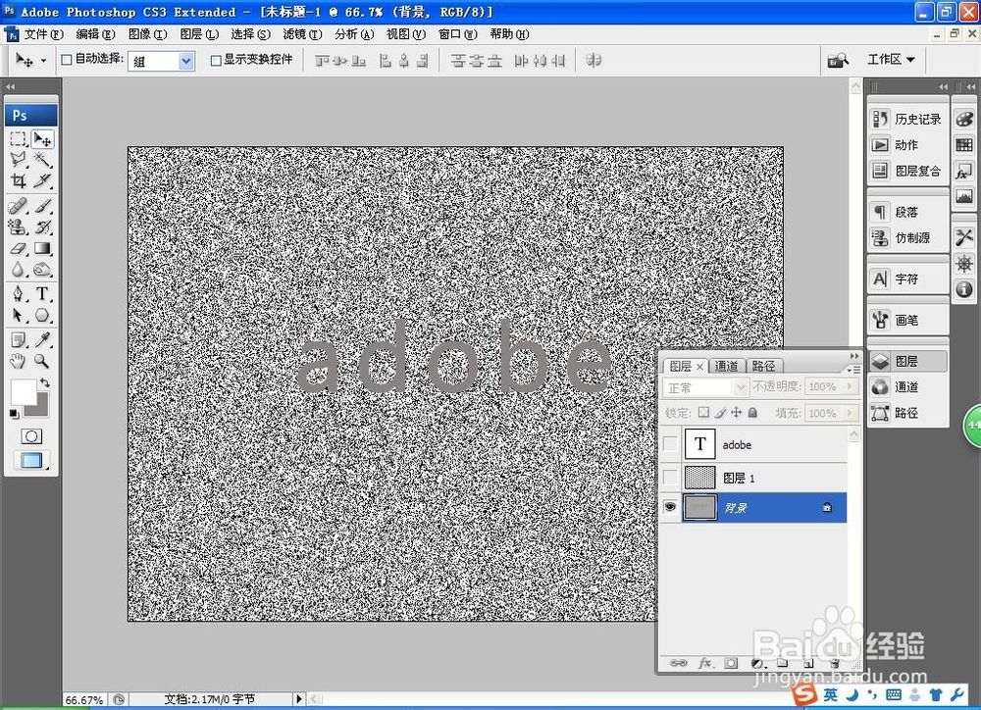This screenshot has height=710, width=981.
Task: Select the History Brush tool
Action: coord(42,228)
